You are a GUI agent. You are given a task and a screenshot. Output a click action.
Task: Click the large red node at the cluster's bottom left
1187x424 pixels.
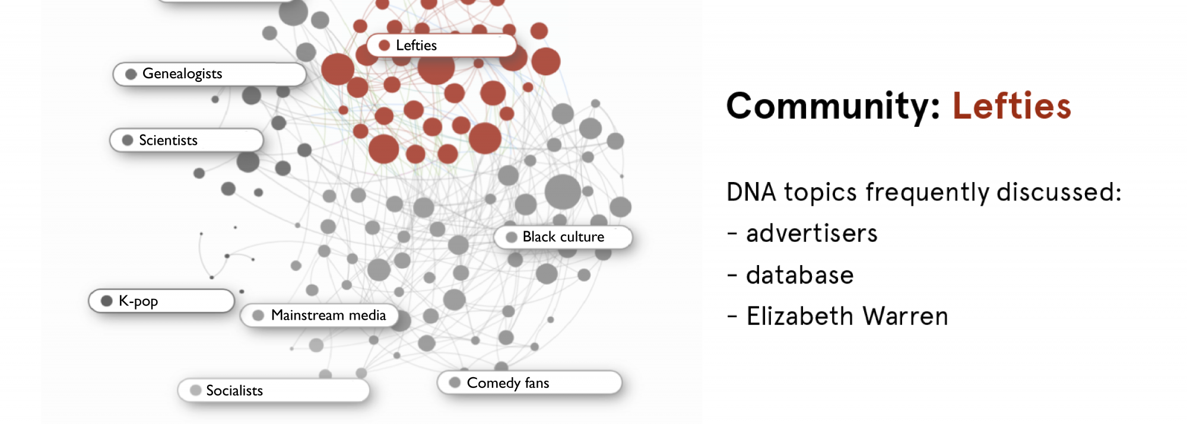pyautogui.click(x=383, y=149)
